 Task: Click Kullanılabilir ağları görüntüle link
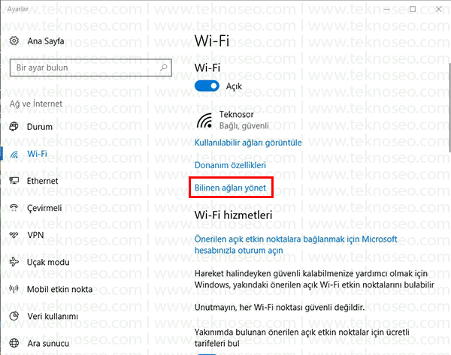click(248, 143)
